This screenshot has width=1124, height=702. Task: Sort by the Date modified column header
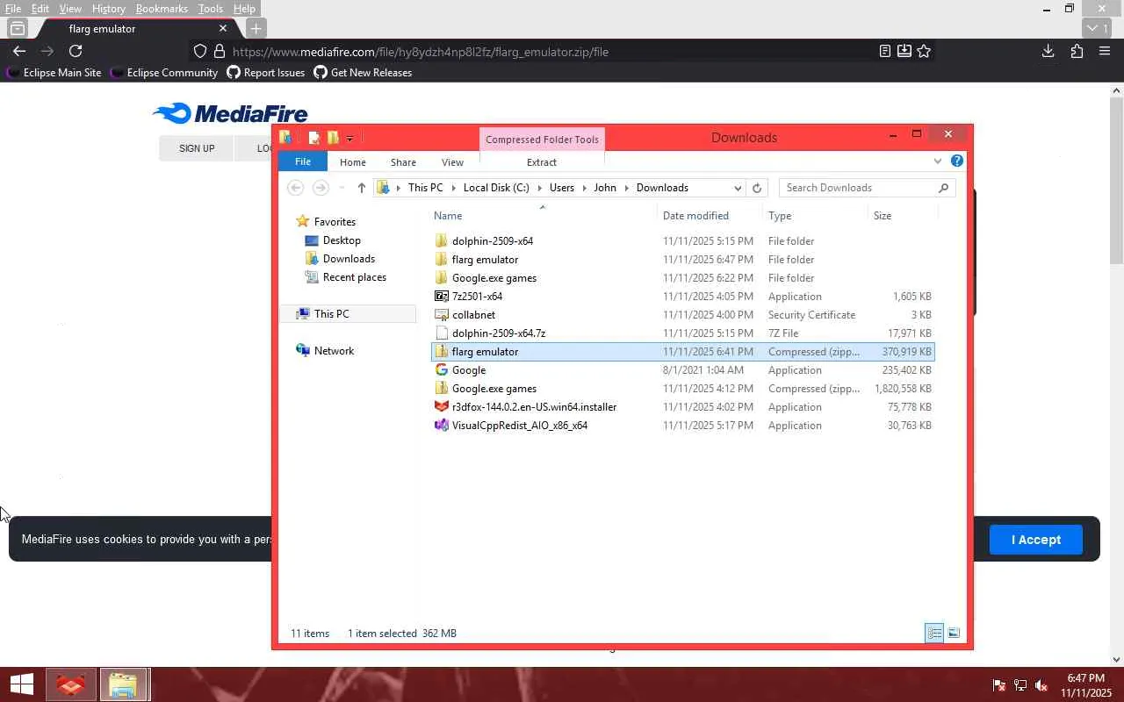point(710,216)
